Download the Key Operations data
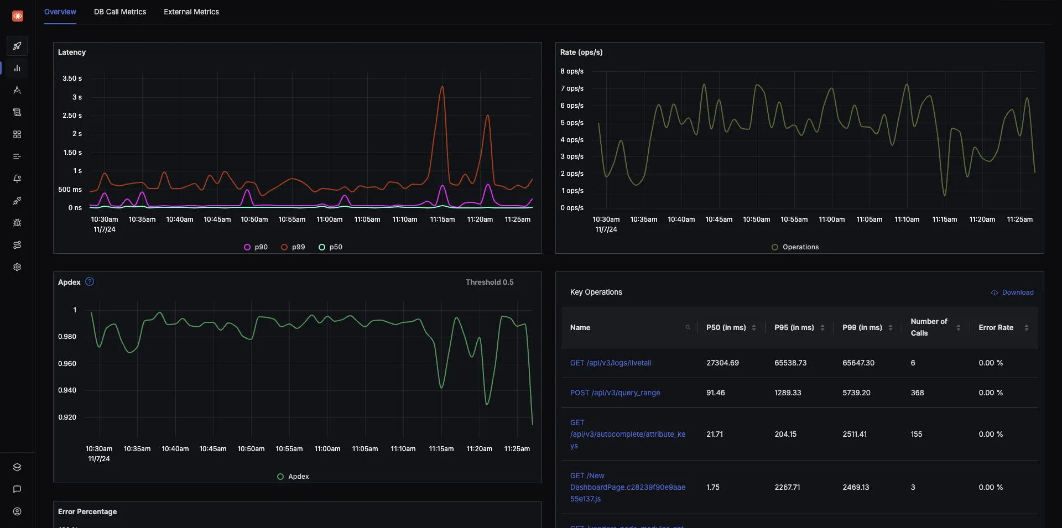This screenshot has width=1062, height=528. [1012, 292]
